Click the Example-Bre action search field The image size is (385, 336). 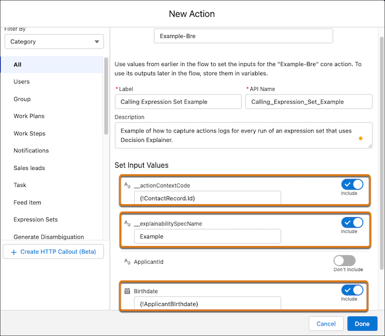(x=243, y=36)
